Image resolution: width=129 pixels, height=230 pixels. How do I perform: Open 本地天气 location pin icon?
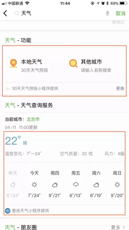tap(13, 63)
